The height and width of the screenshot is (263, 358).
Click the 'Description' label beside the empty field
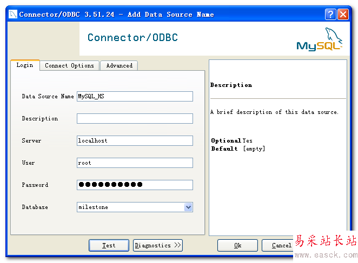click(40, 119)
